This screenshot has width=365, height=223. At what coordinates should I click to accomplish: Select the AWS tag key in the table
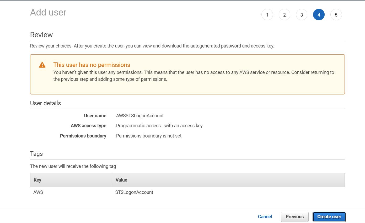click(38, 192)
